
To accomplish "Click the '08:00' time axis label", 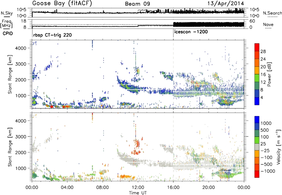I will tap(103, 188).
